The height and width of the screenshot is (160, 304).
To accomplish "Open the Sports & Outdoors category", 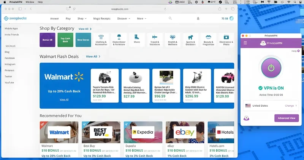I will [x=190, y=40].
